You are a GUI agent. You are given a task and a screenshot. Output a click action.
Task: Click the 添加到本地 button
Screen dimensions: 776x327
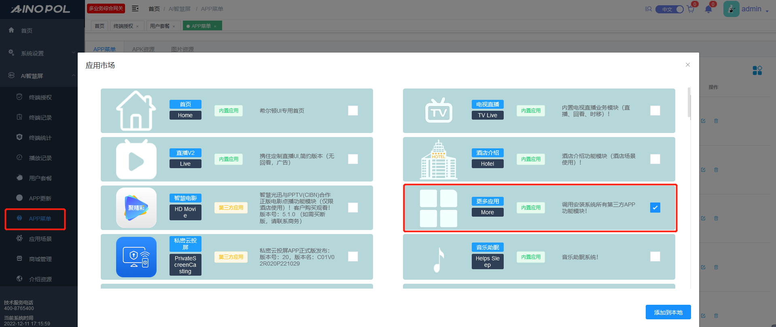pos(668,312)
